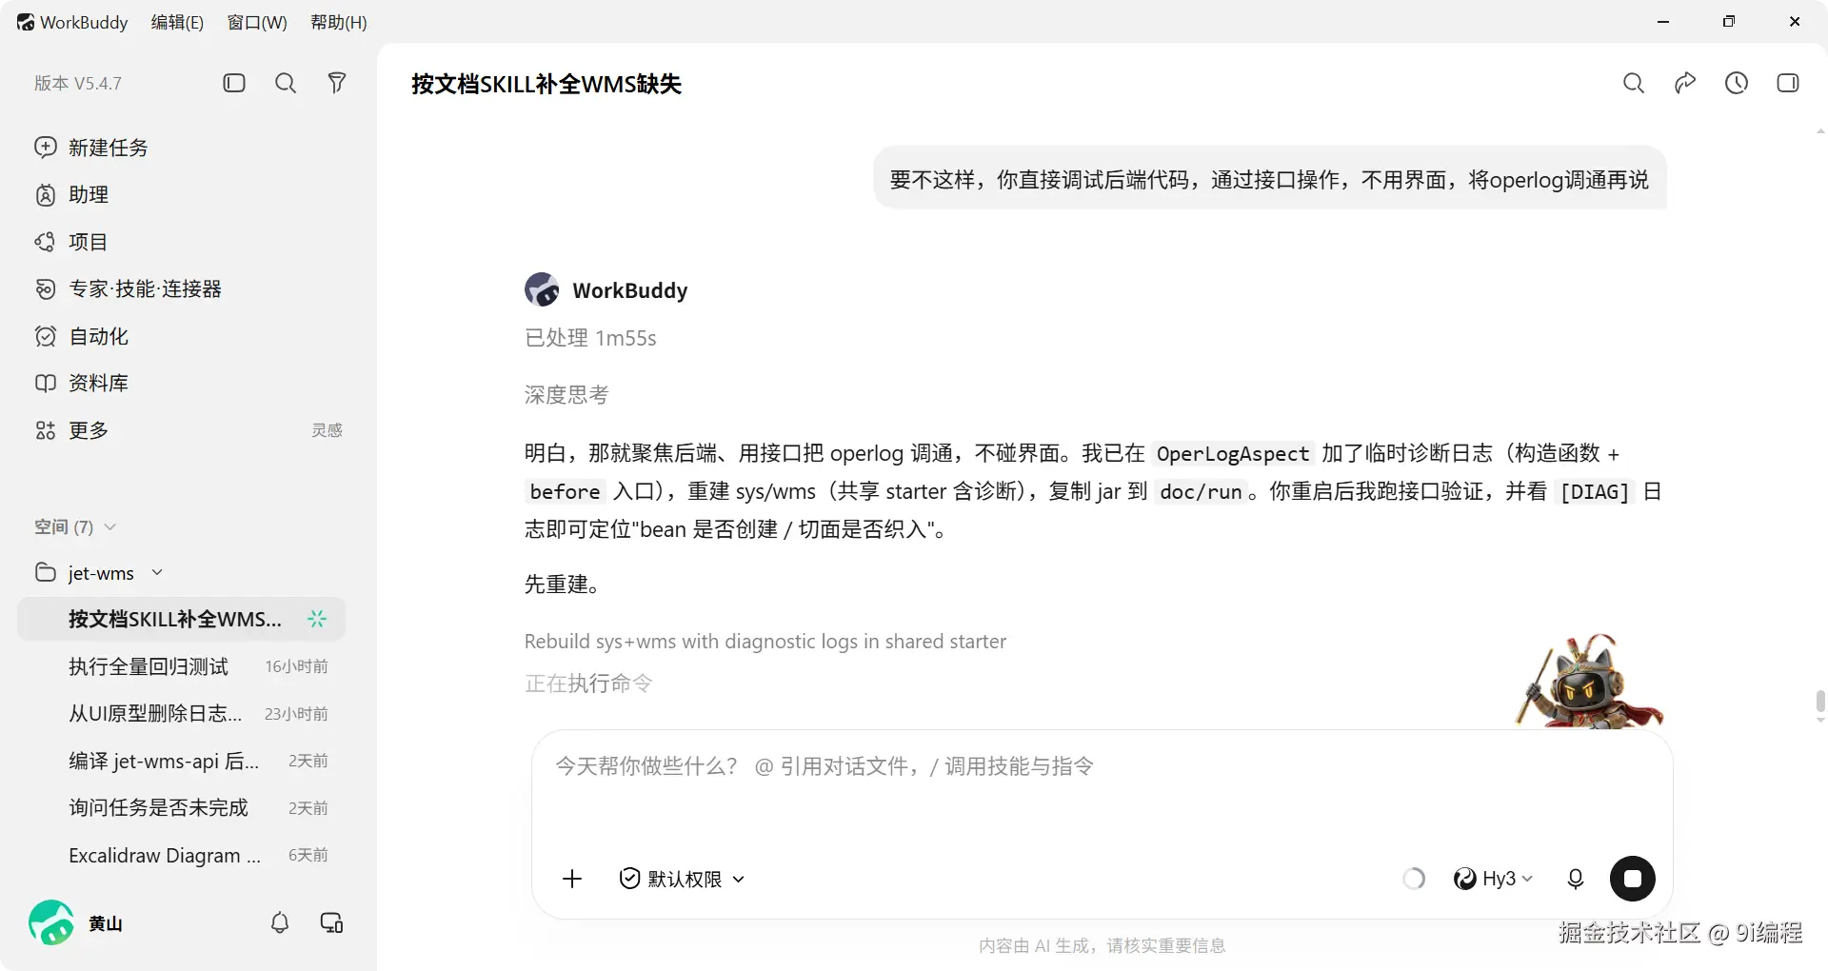Open conversation 询问任务是否未完成
The image size is (1828, 971).
pos(181,807)
